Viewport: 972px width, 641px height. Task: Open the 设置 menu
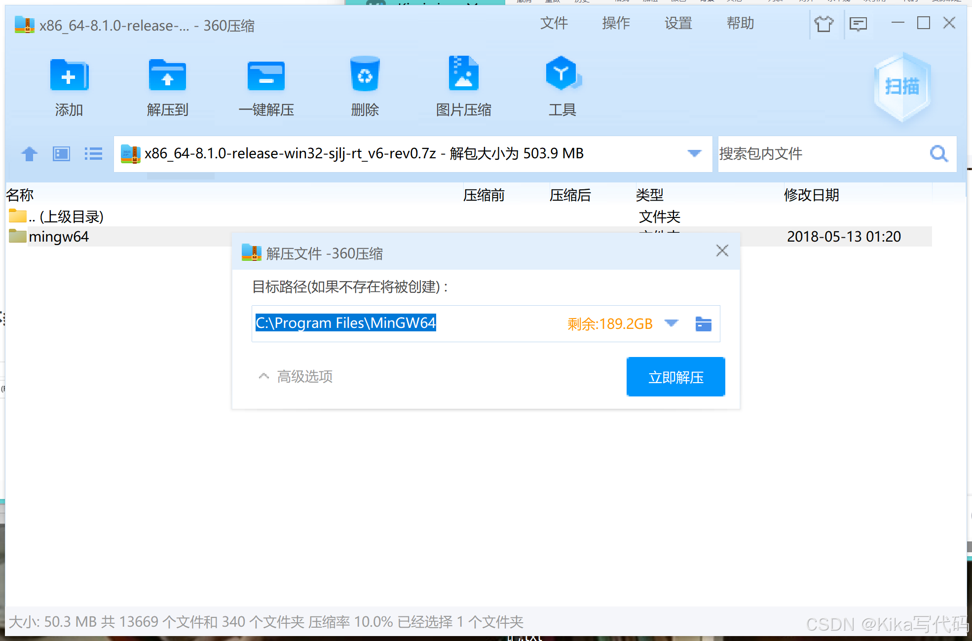678,23
